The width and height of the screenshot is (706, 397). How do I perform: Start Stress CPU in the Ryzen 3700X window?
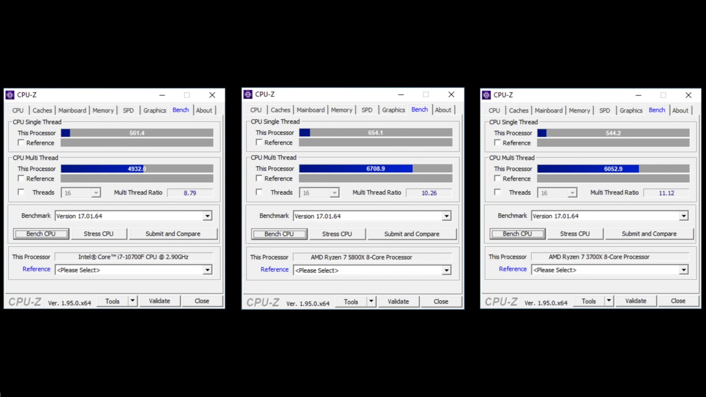575,234
